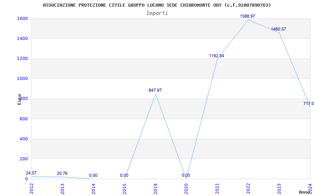Select the 1460.57 data label

[279, 29]
